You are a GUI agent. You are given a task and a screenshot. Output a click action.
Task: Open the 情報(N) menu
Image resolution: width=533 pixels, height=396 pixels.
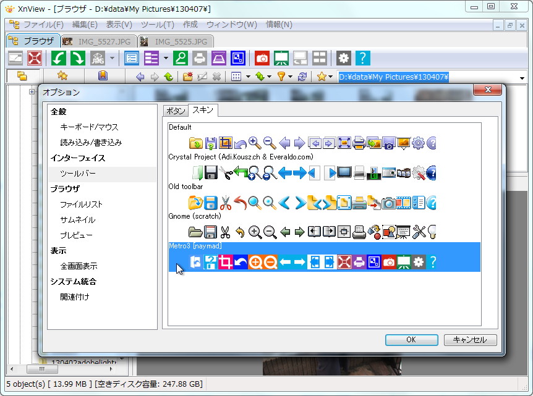click(279, 25)
